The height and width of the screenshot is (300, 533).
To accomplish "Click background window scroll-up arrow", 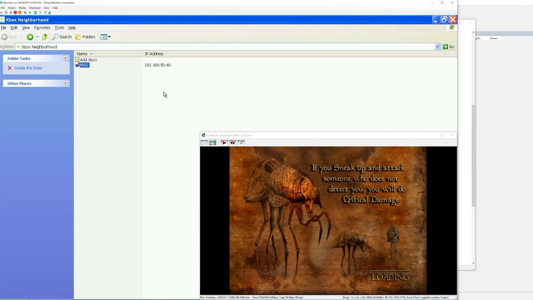I will 473,32.
